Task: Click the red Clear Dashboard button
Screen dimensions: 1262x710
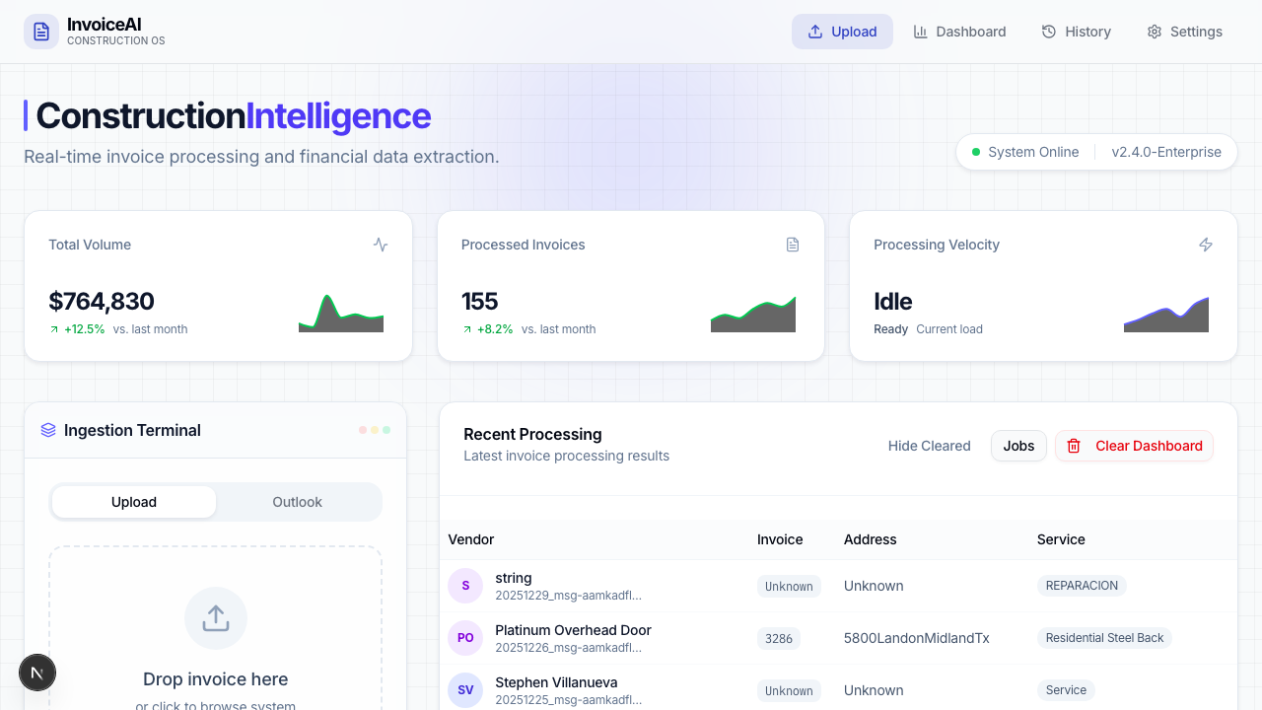Action: click(1134, 446)
